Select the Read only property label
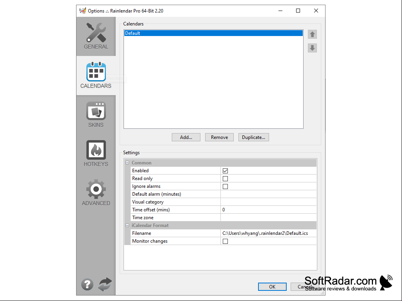402x301 pixels. tap(142, 178)
